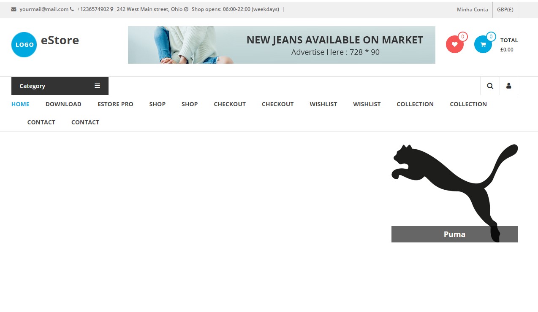Click the envelope icon beside the email address
538x312 pixels.
pyautogui.click(x=14, y=9)
